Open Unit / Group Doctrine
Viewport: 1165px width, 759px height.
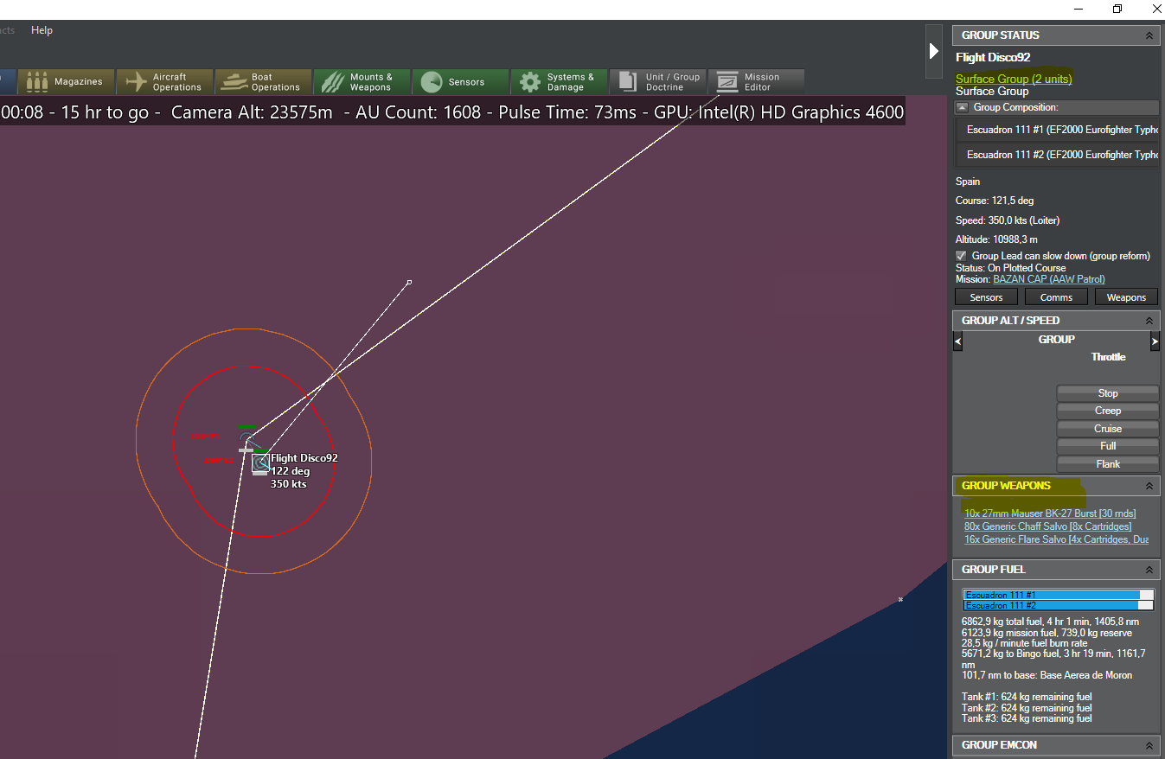(657, 82)
